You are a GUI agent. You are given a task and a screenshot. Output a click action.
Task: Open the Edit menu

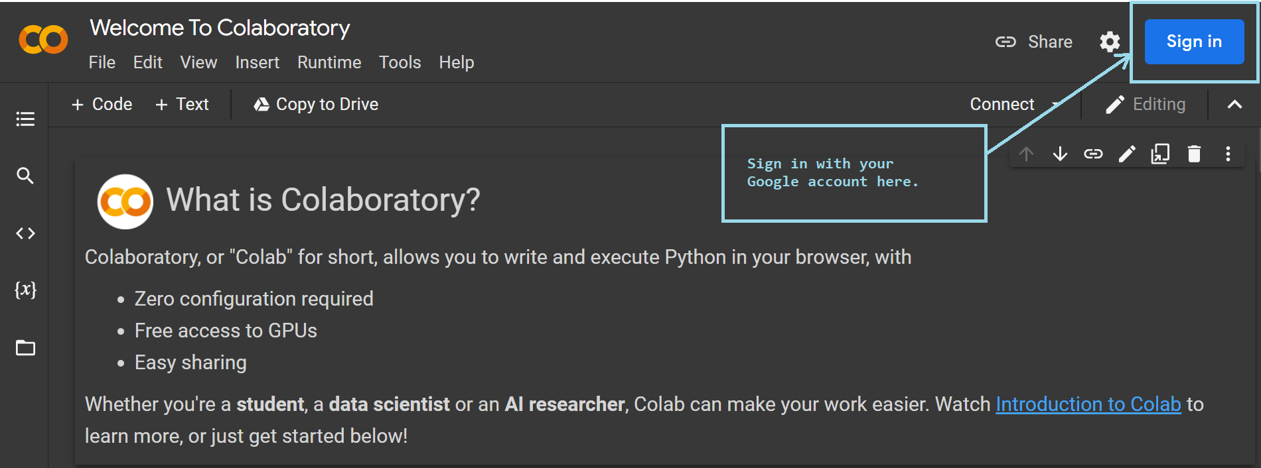147,62
